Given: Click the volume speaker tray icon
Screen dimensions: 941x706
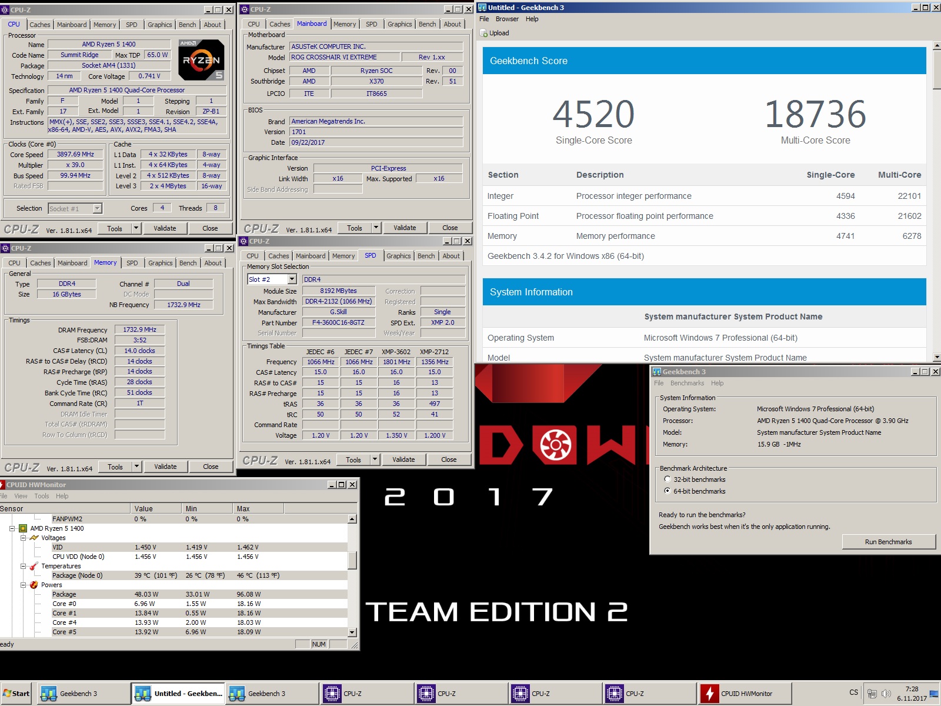Looking at the screenshot, I should [x=886, y=694].
